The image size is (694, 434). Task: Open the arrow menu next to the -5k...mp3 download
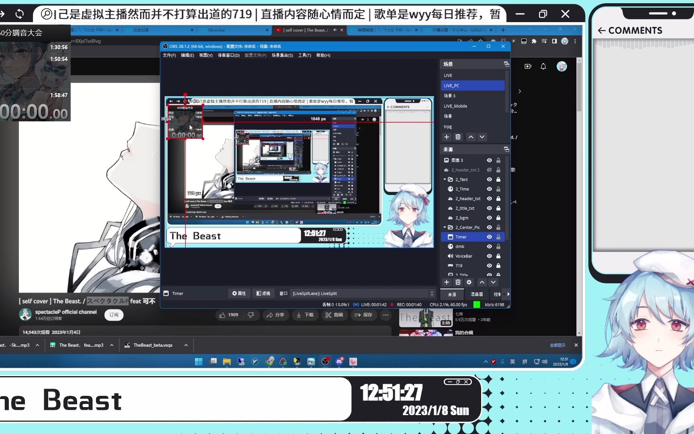[37, 345]
